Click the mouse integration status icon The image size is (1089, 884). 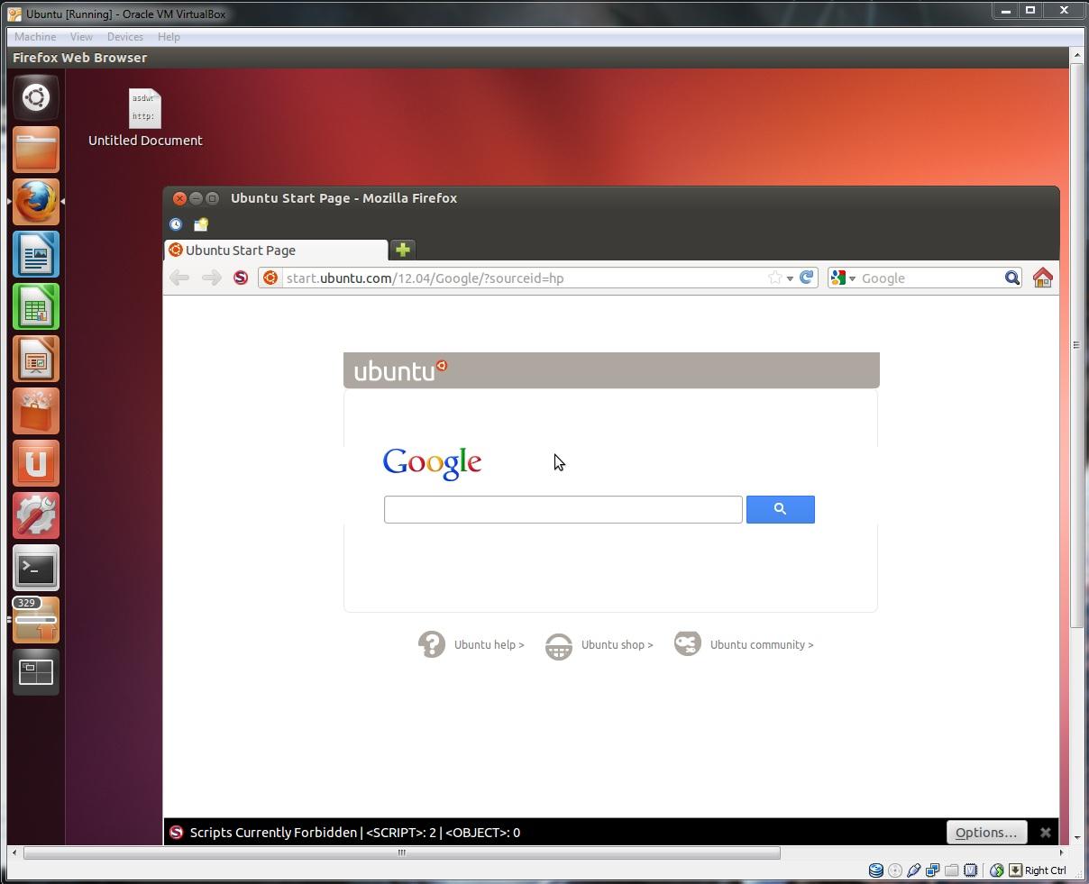pyautogui.click(x=996, y=870)
